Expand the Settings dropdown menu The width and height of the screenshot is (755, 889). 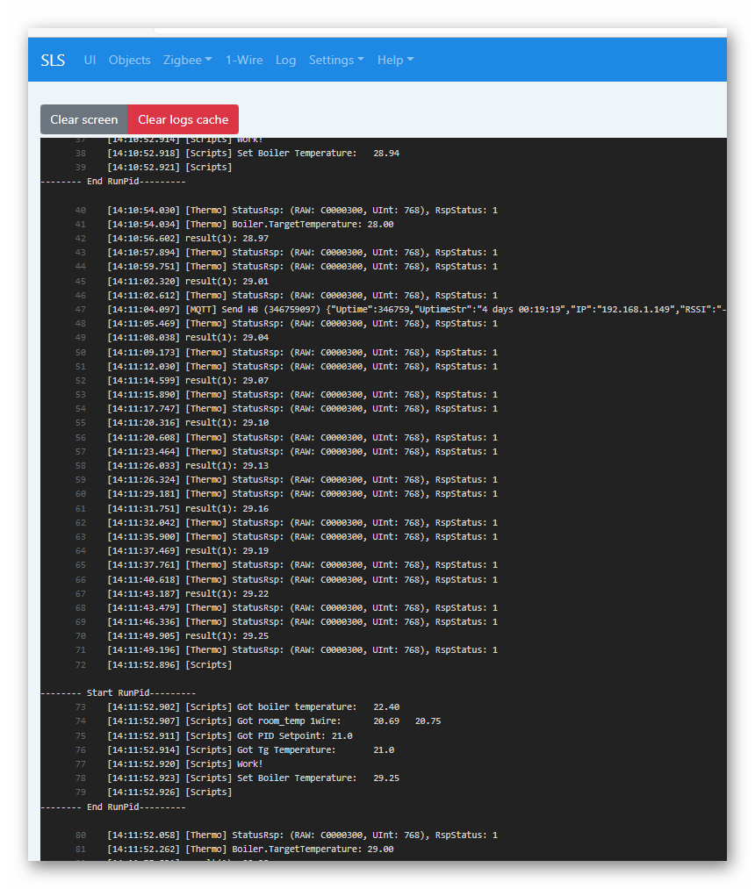click(336, 60)
